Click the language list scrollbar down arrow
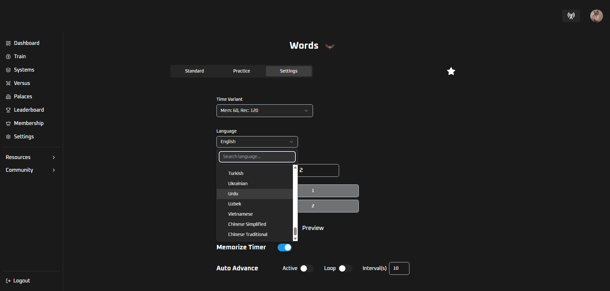The image size is (610, 291). pyautogui.click(x=295, y=239)
